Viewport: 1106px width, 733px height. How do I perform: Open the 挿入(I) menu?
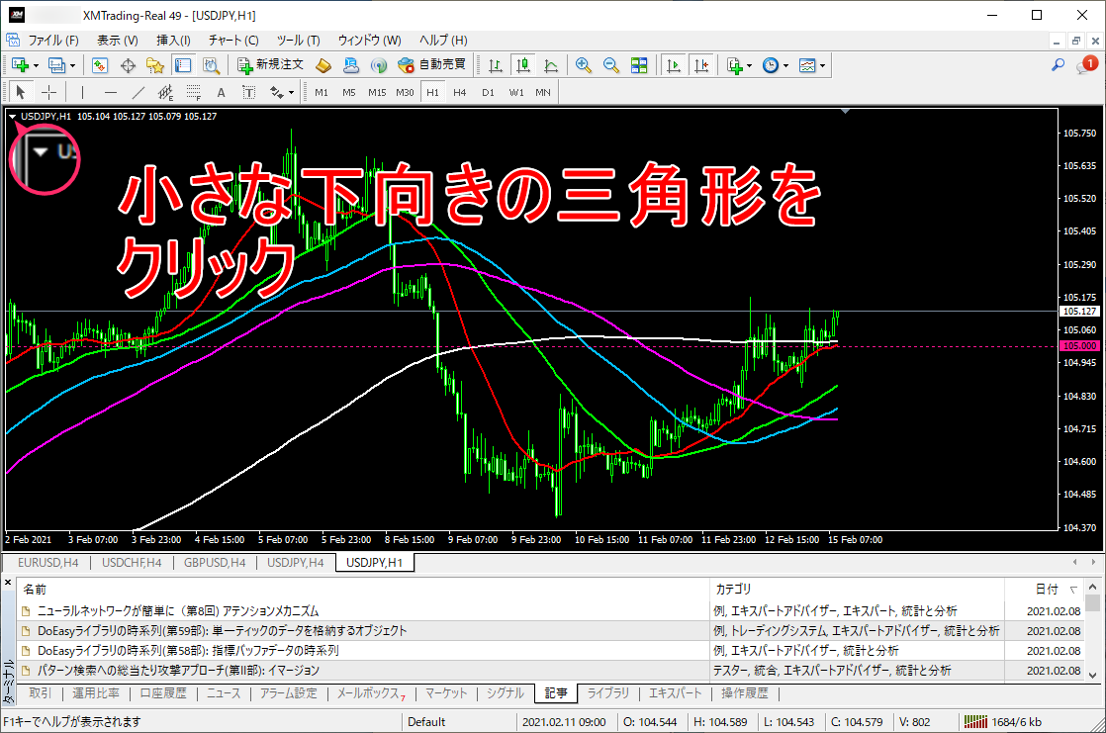173,41
